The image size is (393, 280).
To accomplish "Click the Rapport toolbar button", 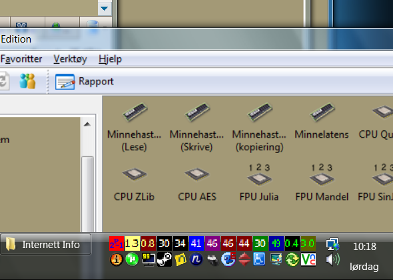I will coord(85,82).
